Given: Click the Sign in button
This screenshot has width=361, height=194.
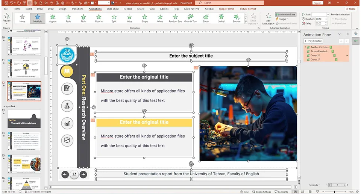Looking at the screenshot, I should (318, 3).
